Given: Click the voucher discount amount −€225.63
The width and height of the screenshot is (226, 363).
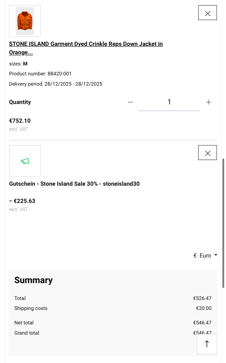Looking at the screenshot, I should pos(22,201).
